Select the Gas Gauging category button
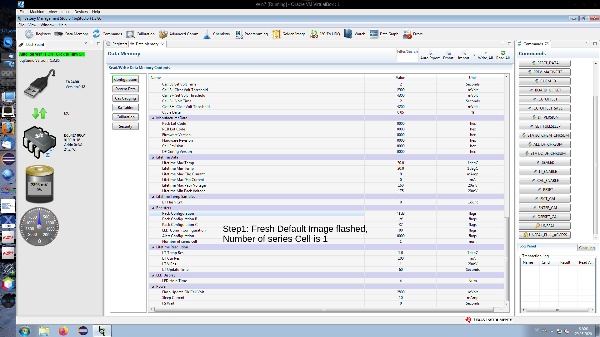This screenshot has width=600, height=337. [x=125, y=98]
